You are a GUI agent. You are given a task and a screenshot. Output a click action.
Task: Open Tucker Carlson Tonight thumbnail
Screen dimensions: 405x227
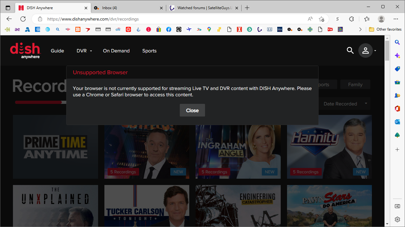tap(147, 206)
